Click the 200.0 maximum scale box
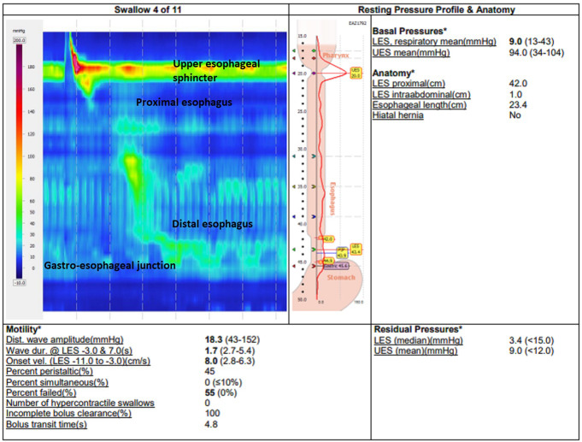Viewport: 582px width, 442px height. pos(20,40)
